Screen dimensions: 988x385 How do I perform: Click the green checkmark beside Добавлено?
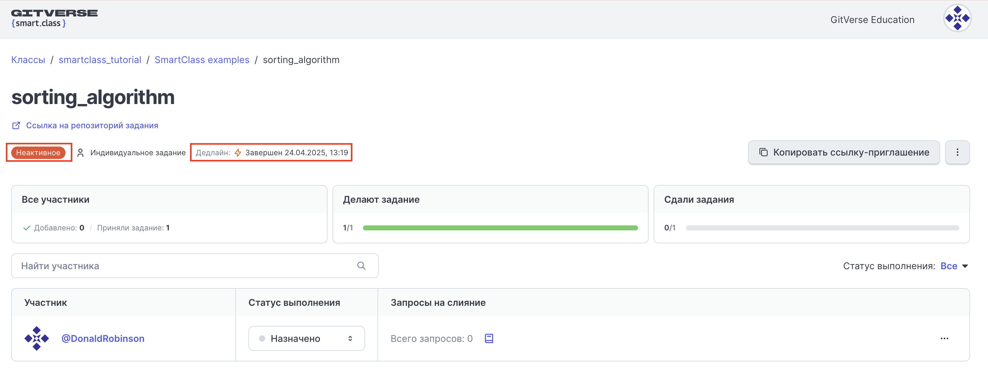click(27, 228)
